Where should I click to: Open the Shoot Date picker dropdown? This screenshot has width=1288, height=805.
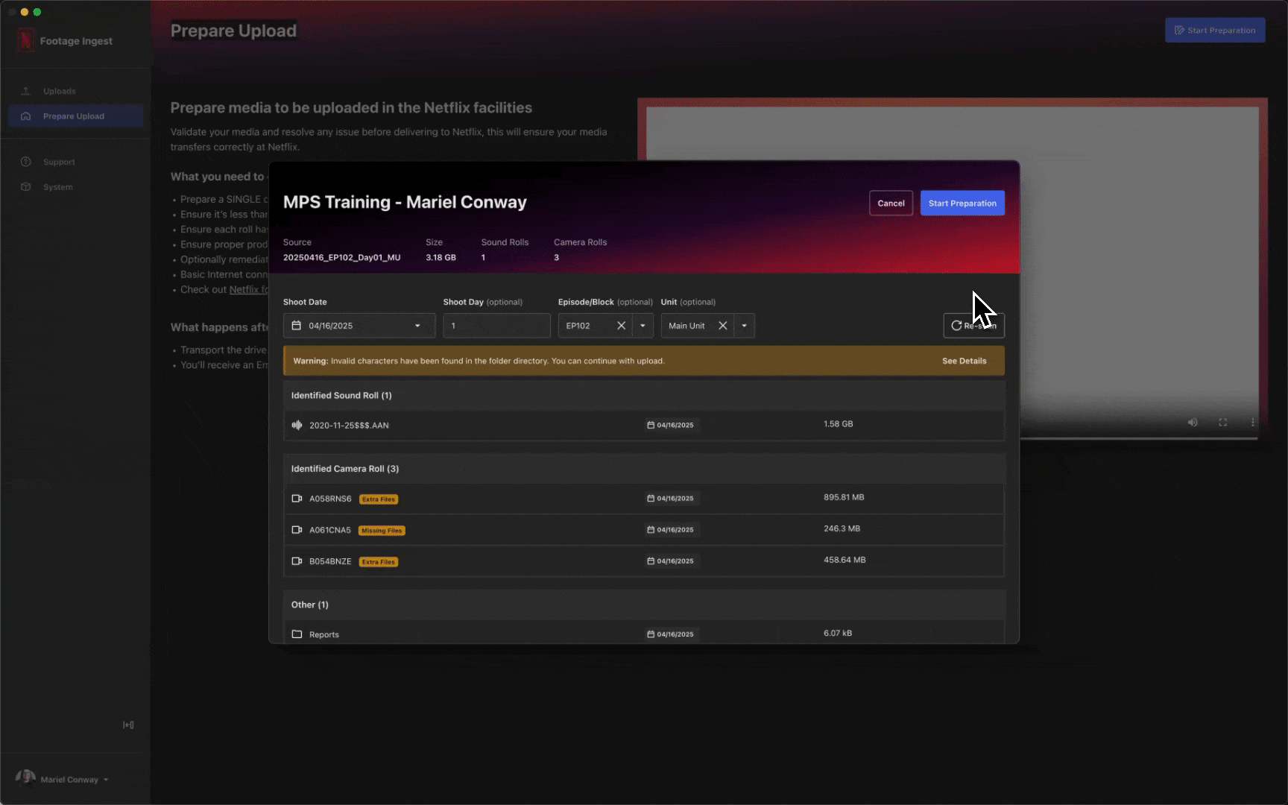[x=417, y=326]
